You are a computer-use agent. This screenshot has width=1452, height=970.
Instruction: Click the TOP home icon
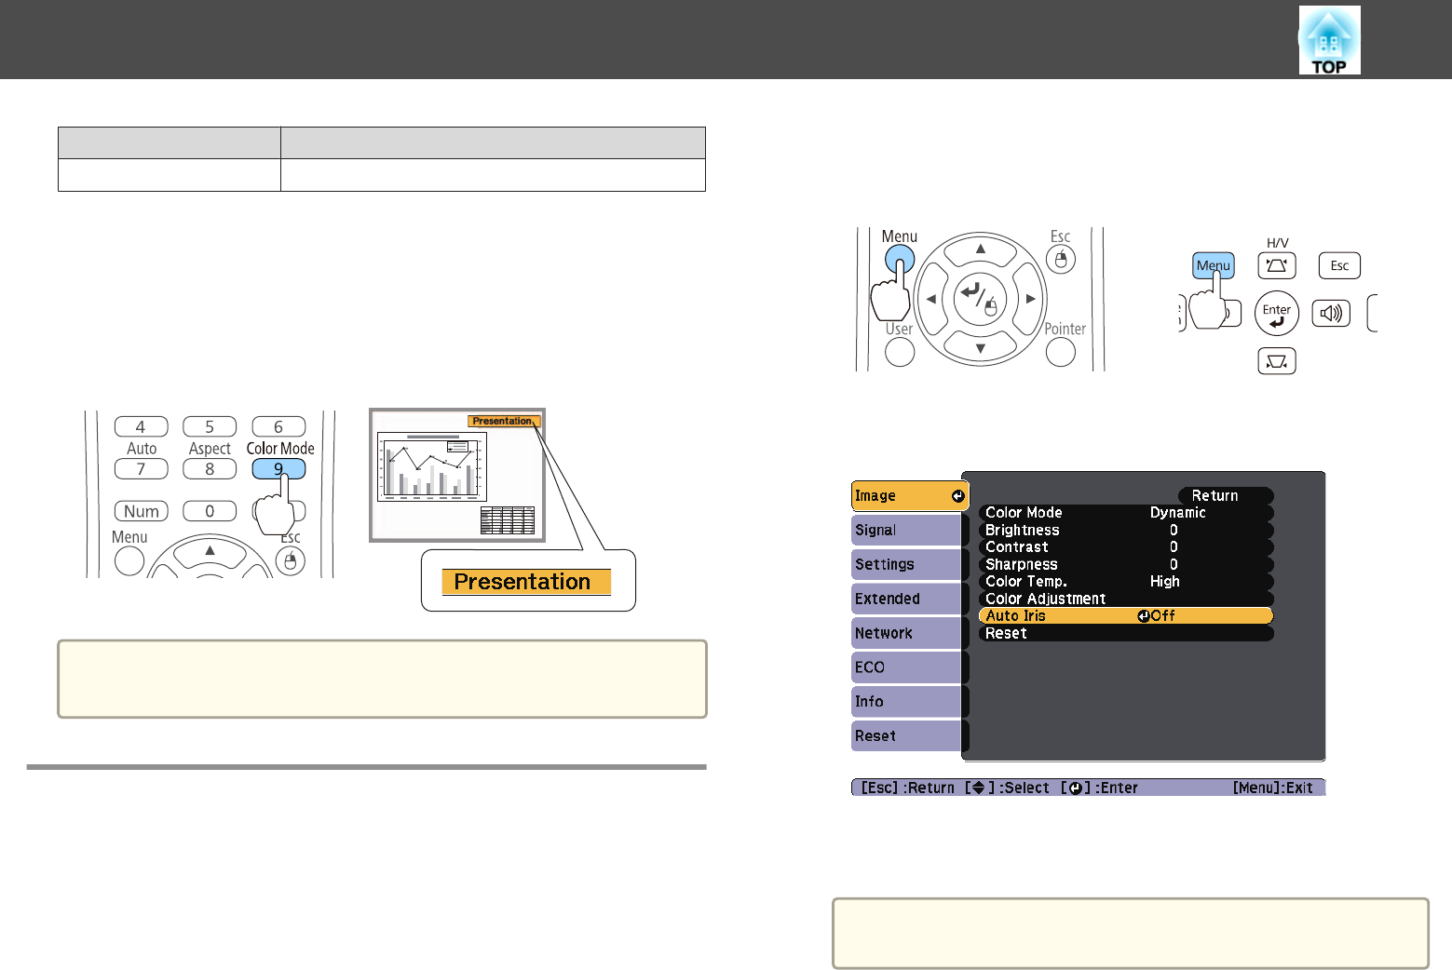[1329, 40]
